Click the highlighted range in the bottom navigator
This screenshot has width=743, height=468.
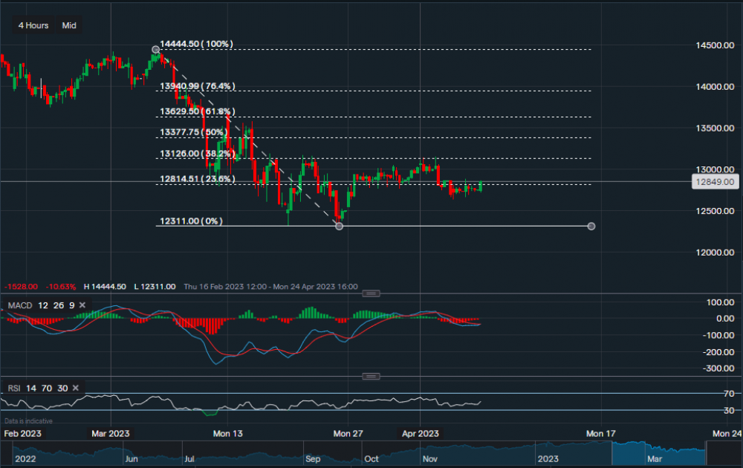(658, 453)
